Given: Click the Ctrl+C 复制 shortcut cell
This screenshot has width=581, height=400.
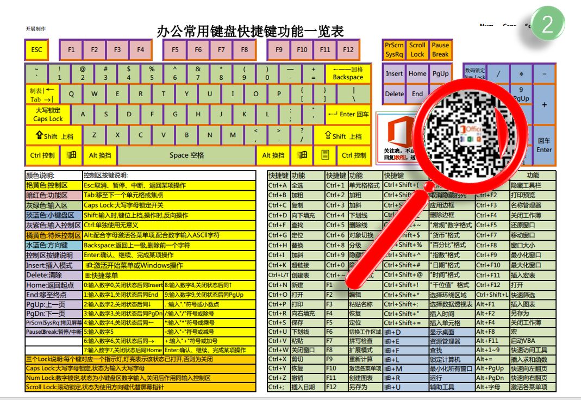Looking at the screenshot, I should pyautogui.click(x=296, y=205).
